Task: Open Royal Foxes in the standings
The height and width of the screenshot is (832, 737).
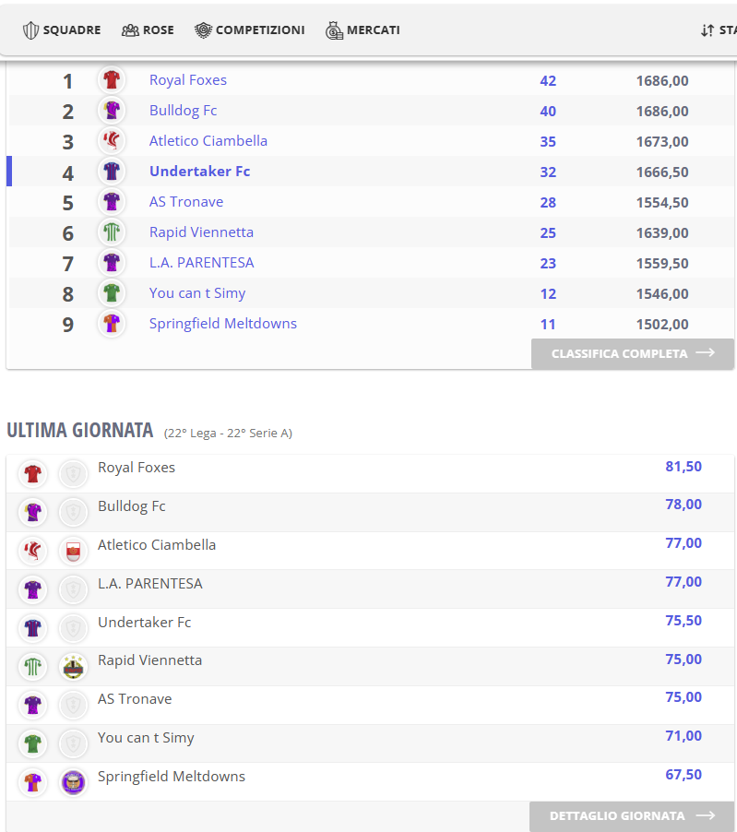Action: [188, 80]
